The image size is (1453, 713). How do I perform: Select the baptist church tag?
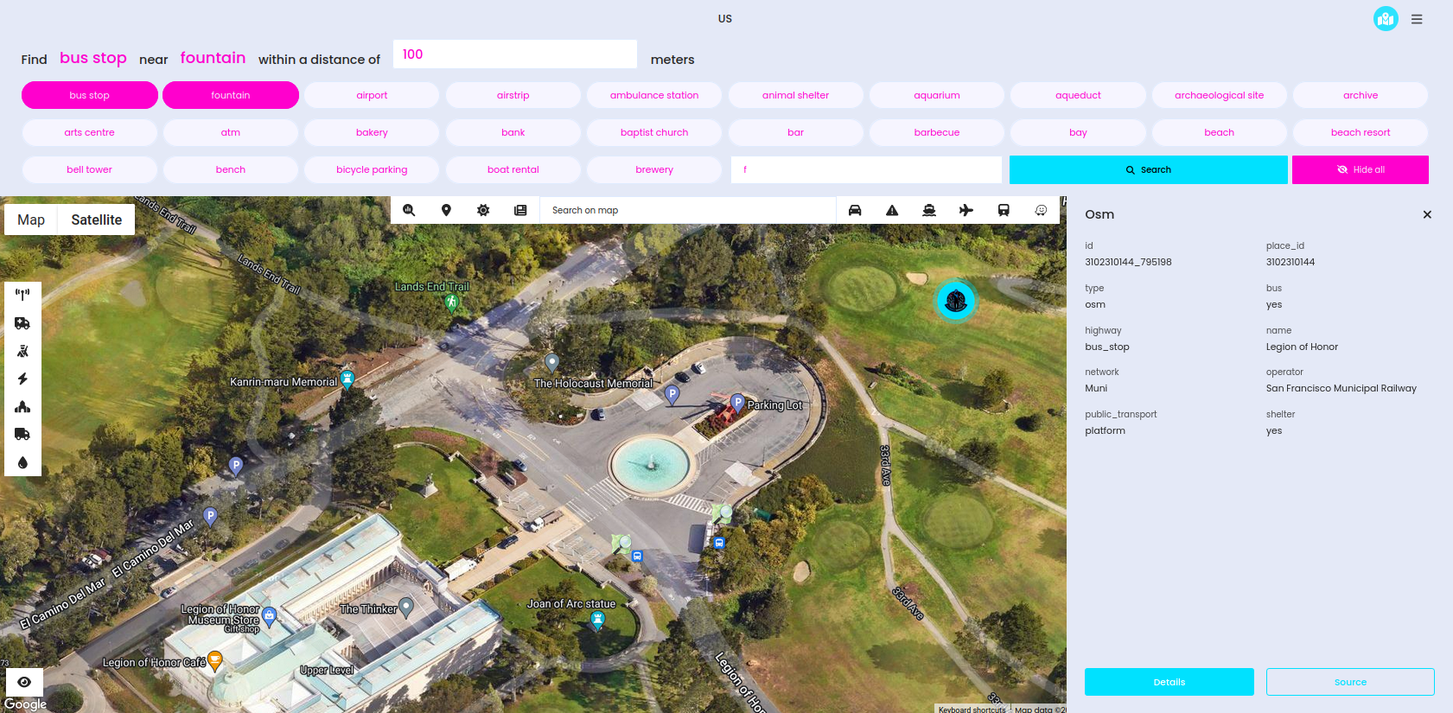point(654,132)
